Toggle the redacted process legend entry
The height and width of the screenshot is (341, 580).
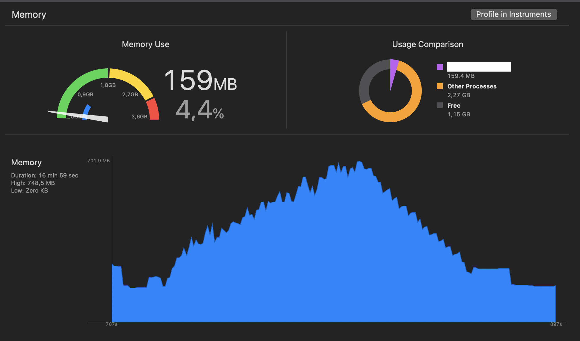[x=479, y=67]
